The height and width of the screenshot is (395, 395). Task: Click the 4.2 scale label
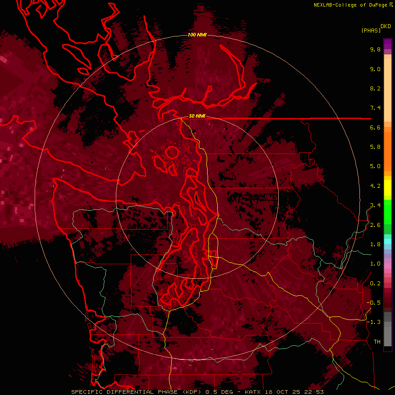point(375,186)
